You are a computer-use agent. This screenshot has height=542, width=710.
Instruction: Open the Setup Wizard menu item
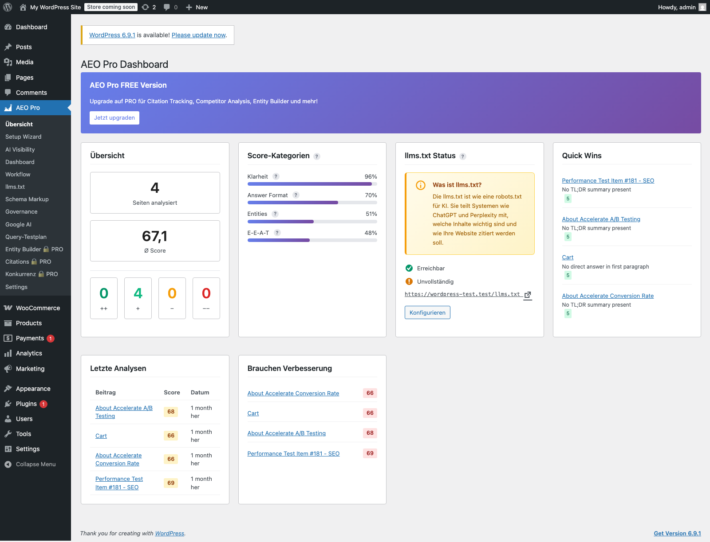23,136
